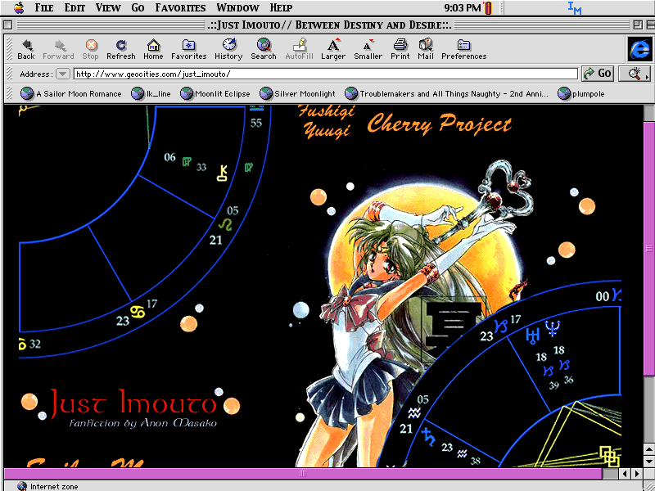Open the Window menu
The image size is (655, 491).
click(237, 8)
